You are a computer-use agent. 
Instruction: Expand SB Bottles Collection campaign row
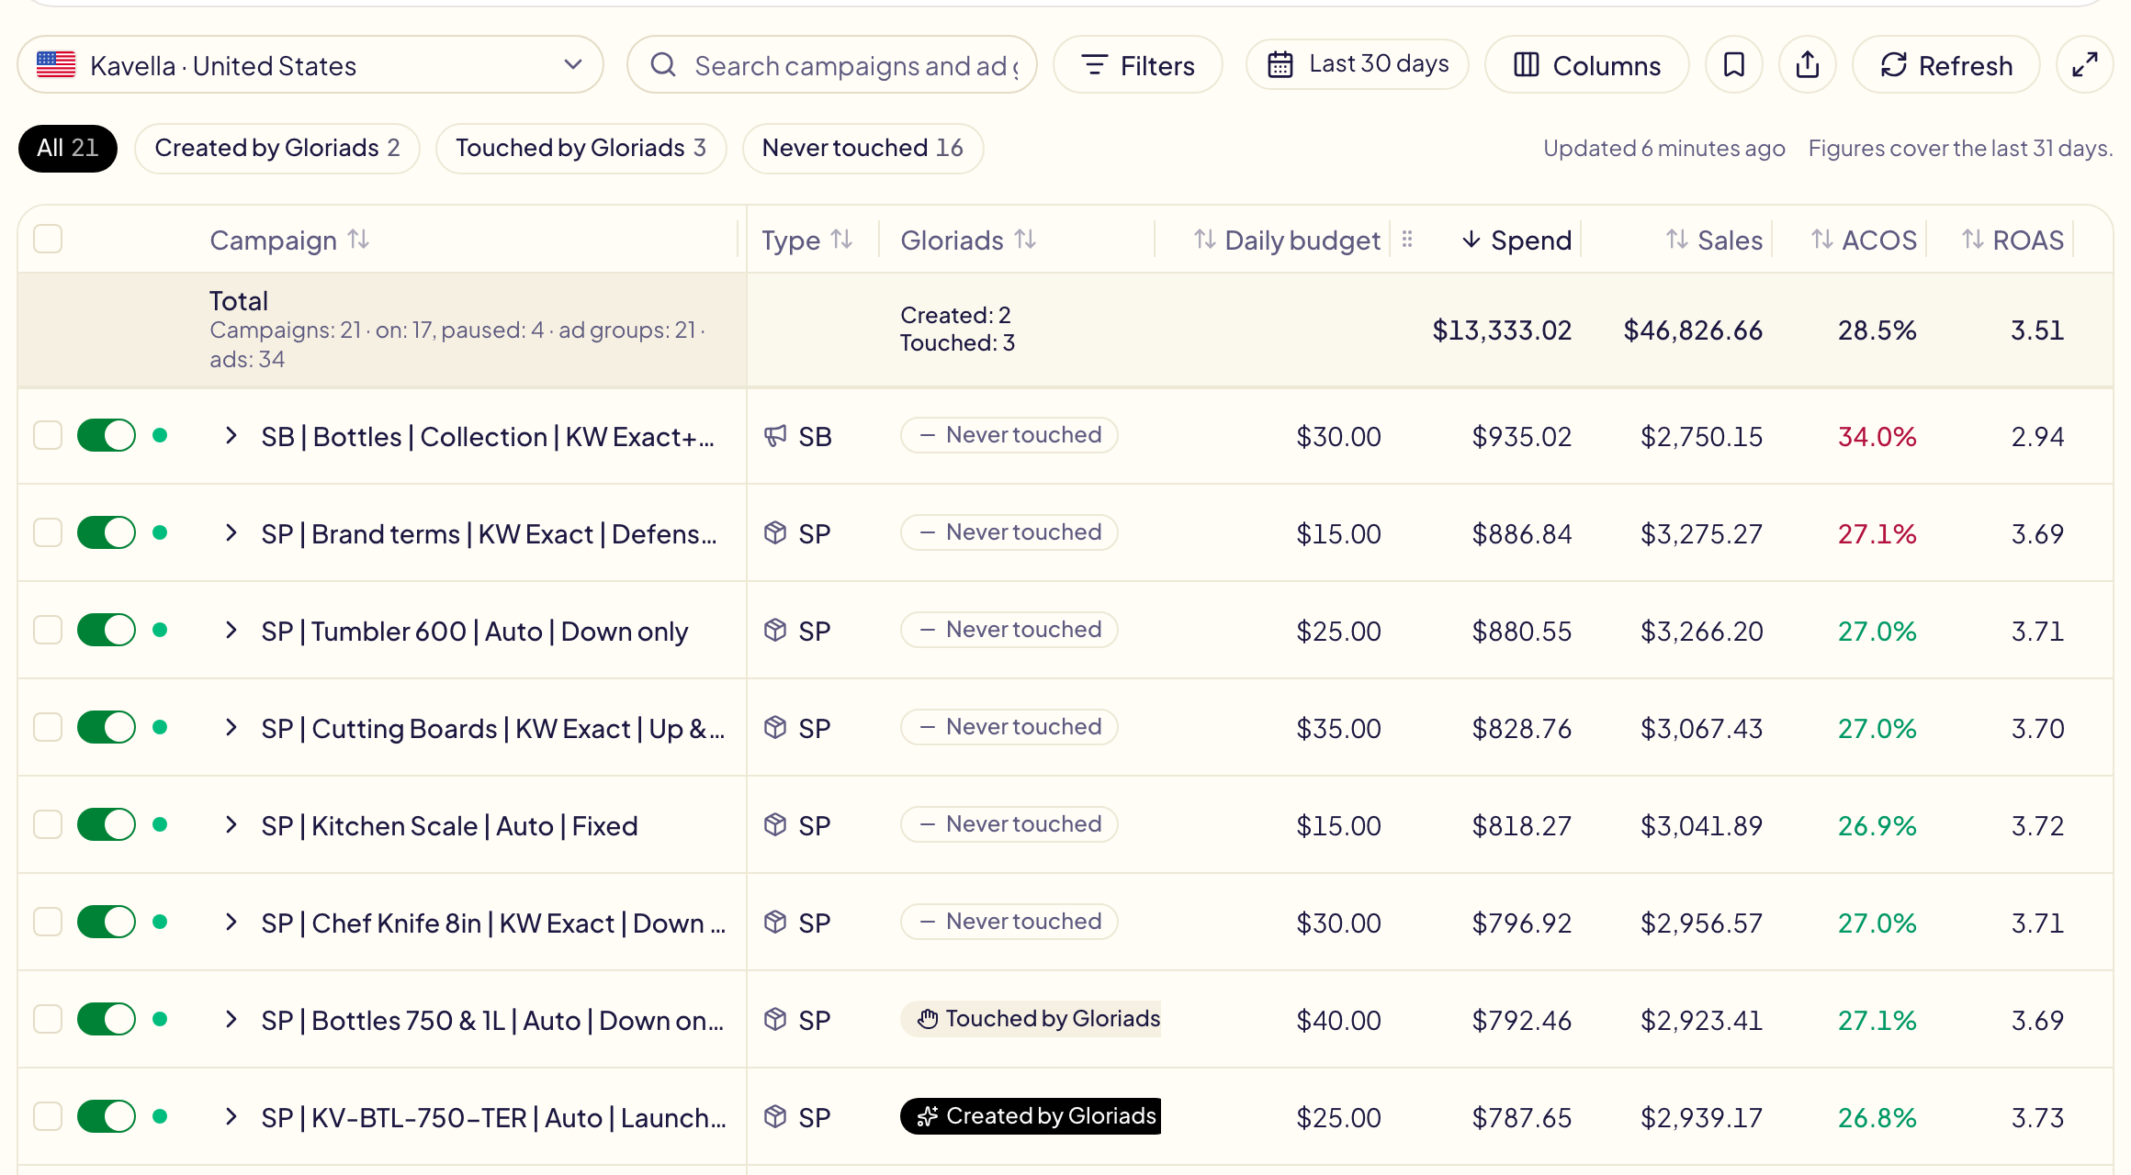tap(231, 435)
